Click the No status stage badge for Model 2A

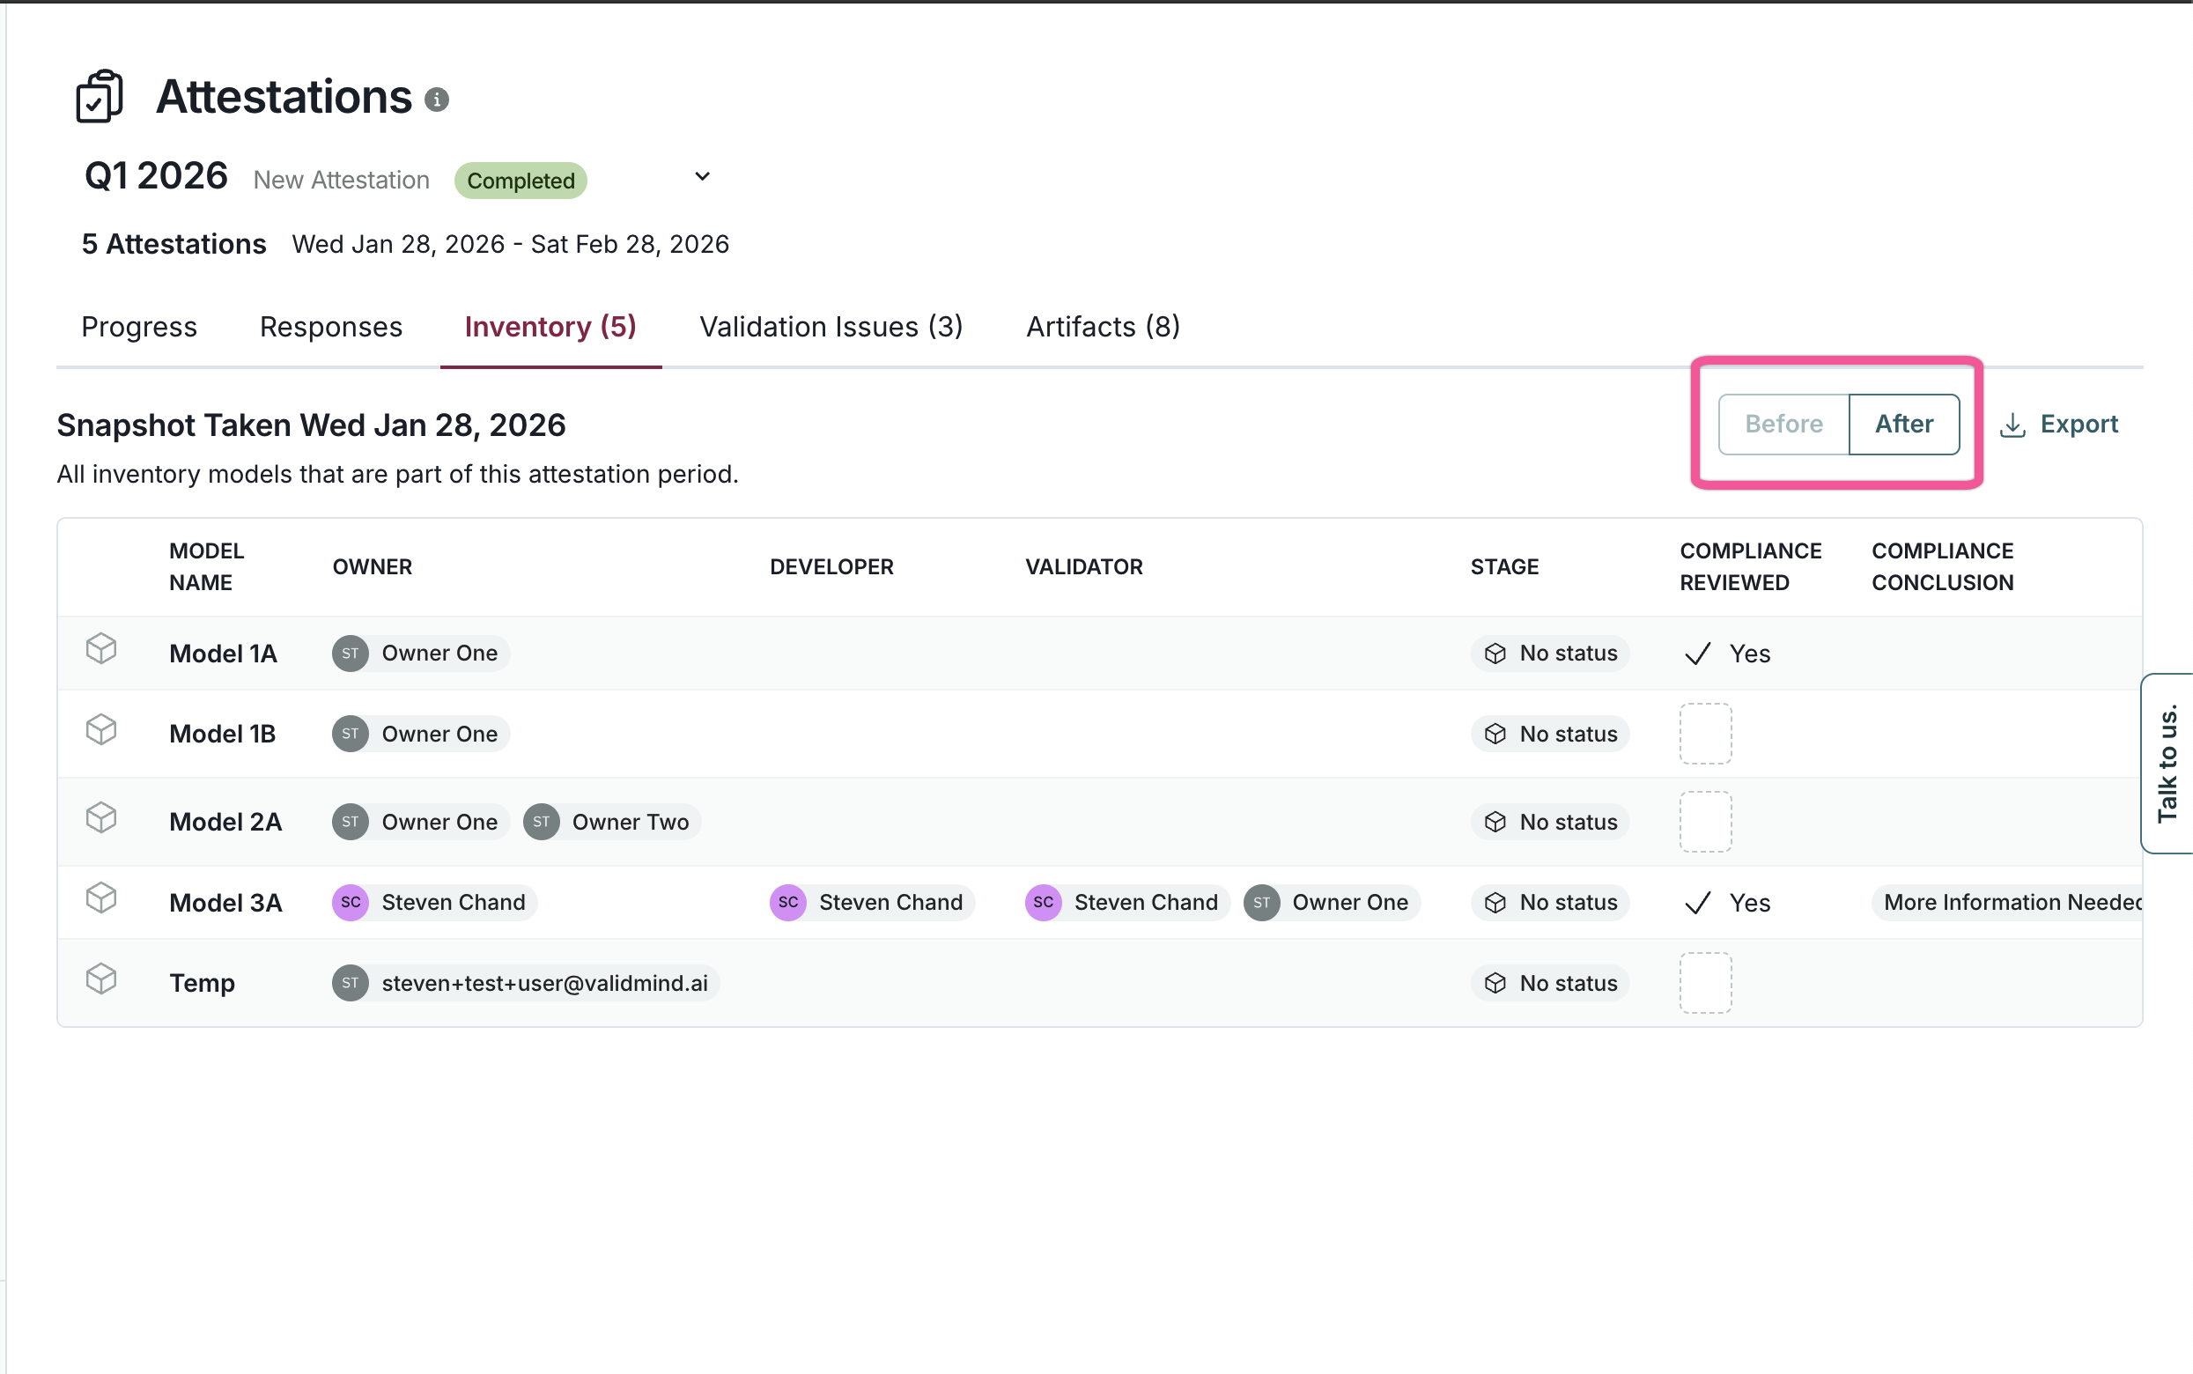click(1551, 822)
